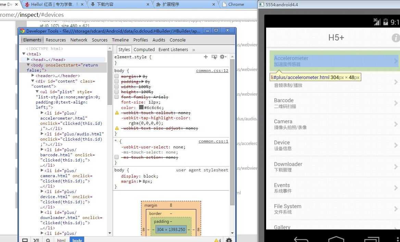Click the emulator back button
Viewport: 400px width, 242px height.
pyautogui.click(x=301, y=240)
